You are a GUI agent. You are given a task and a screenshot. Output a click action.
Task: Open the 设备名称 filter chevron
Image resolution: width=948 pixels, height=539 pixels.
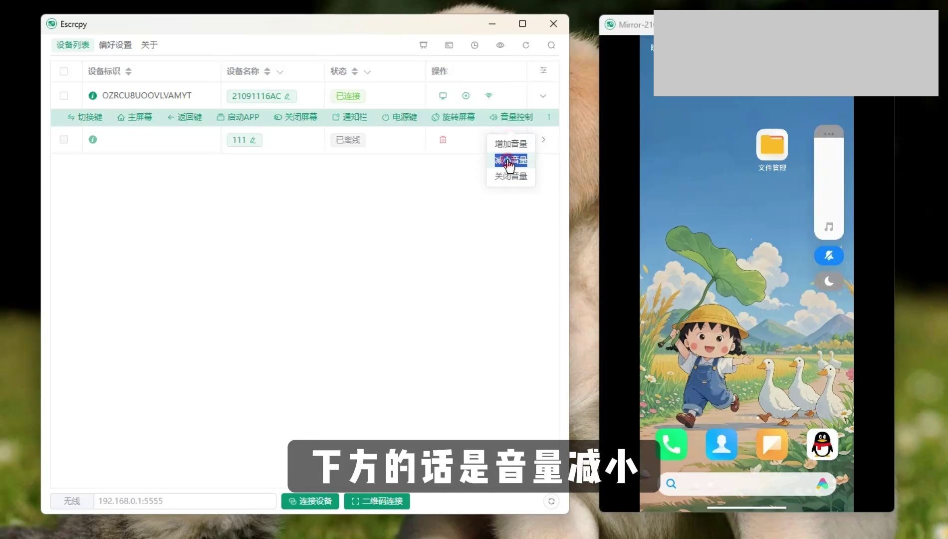280,72
